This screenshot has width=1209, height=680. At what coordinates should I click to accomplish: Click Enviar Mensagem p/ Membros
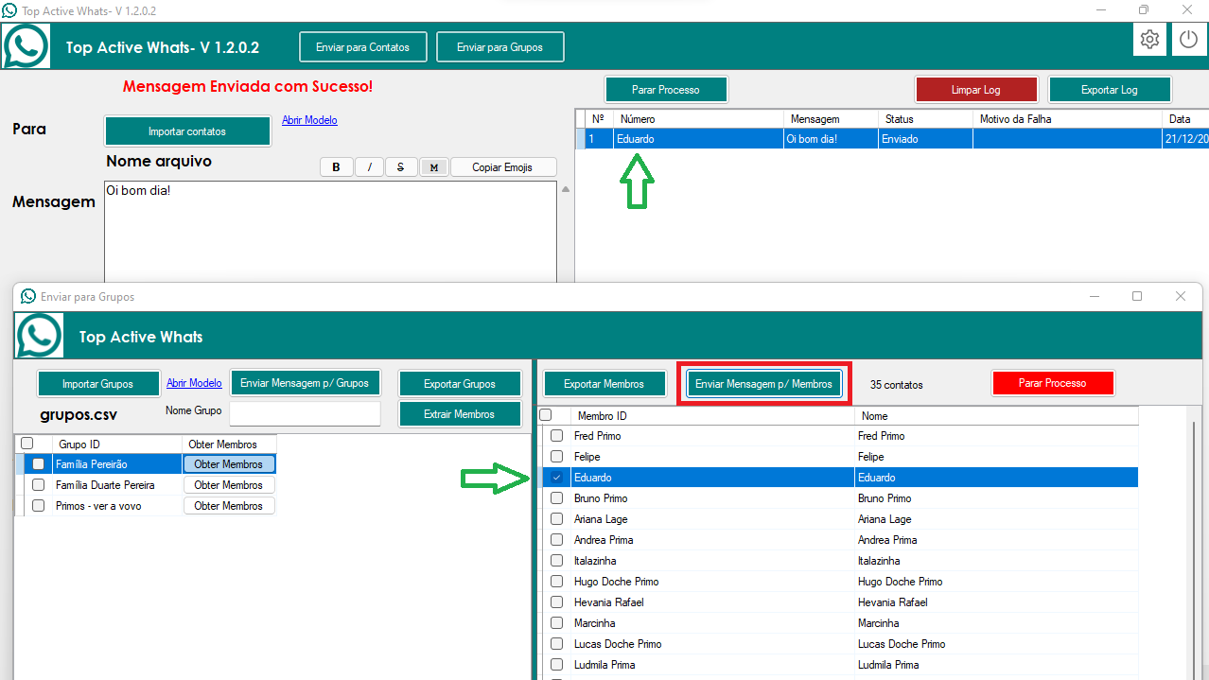point(763,384)
